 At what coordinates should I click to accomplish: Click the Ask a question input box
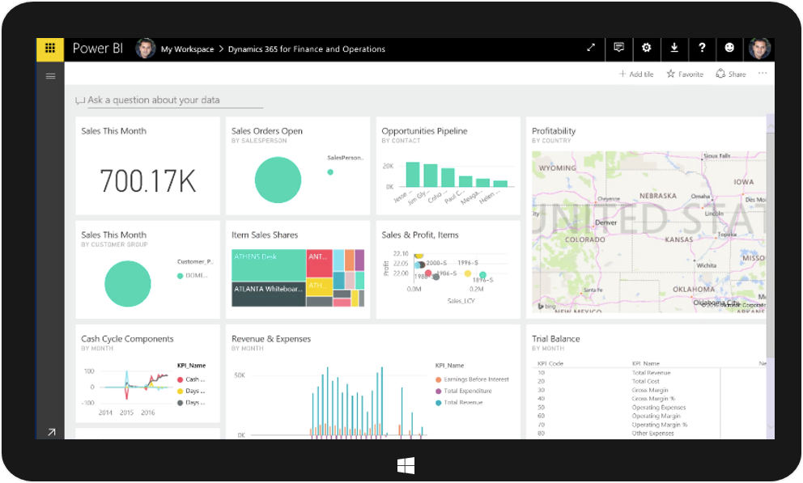pyautogui.click(x=174, y=100)
